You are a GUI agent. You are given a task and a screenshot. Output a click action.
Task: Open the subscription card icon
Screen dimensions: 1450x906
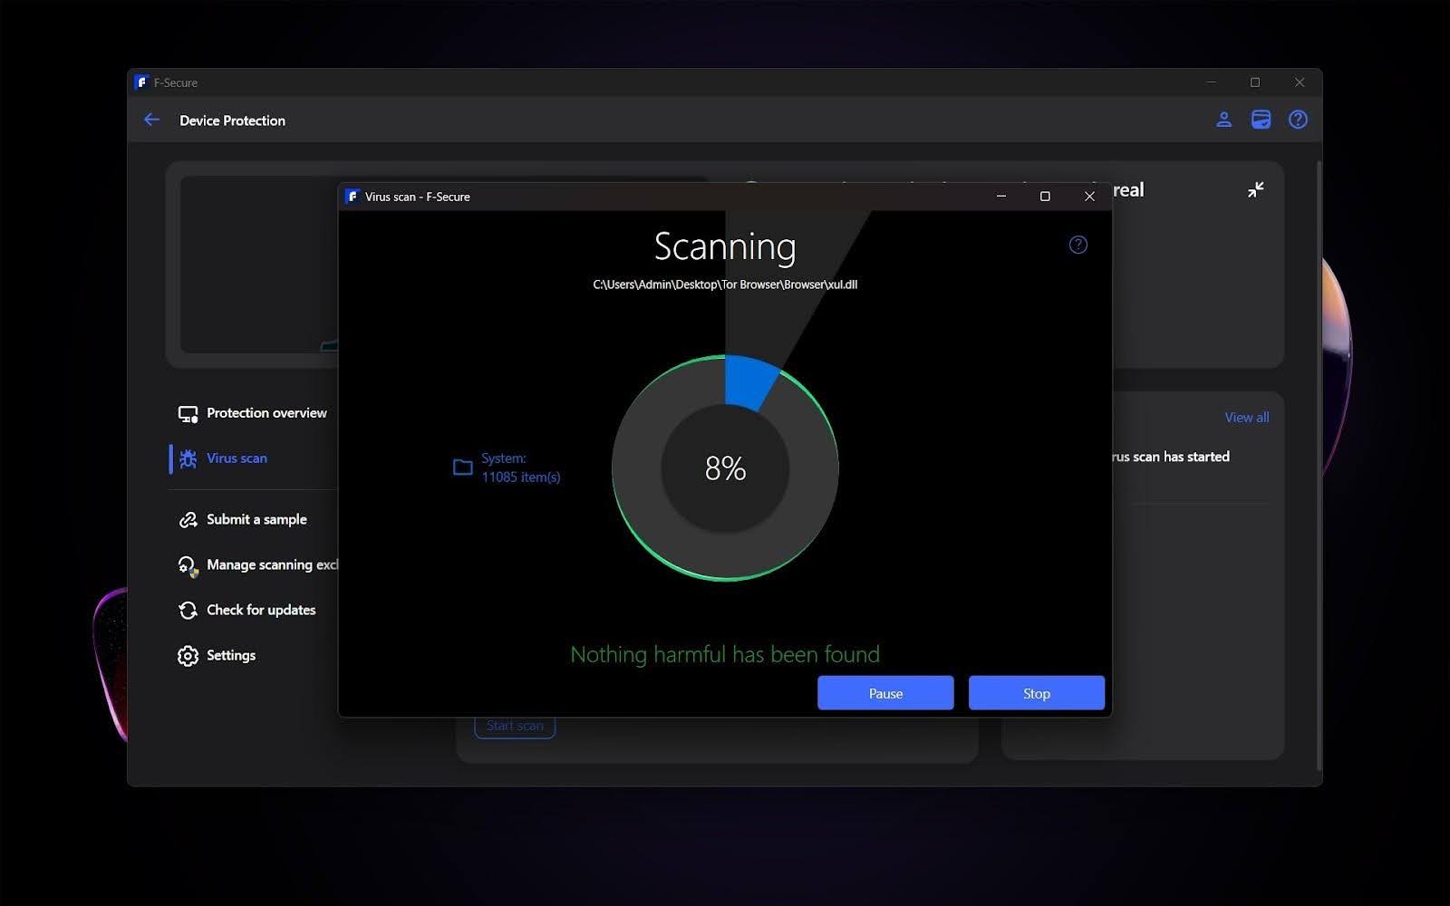[x=1261, y=120]
